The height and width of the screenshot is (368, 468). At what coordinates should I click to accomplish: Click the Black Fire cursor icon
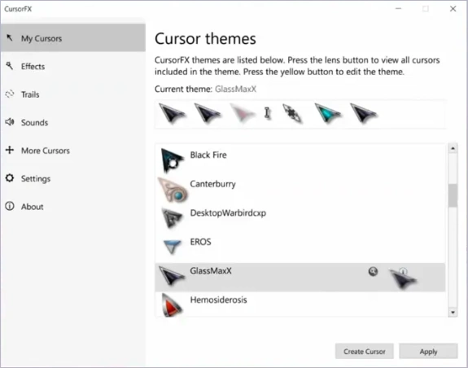coord(172,160)
